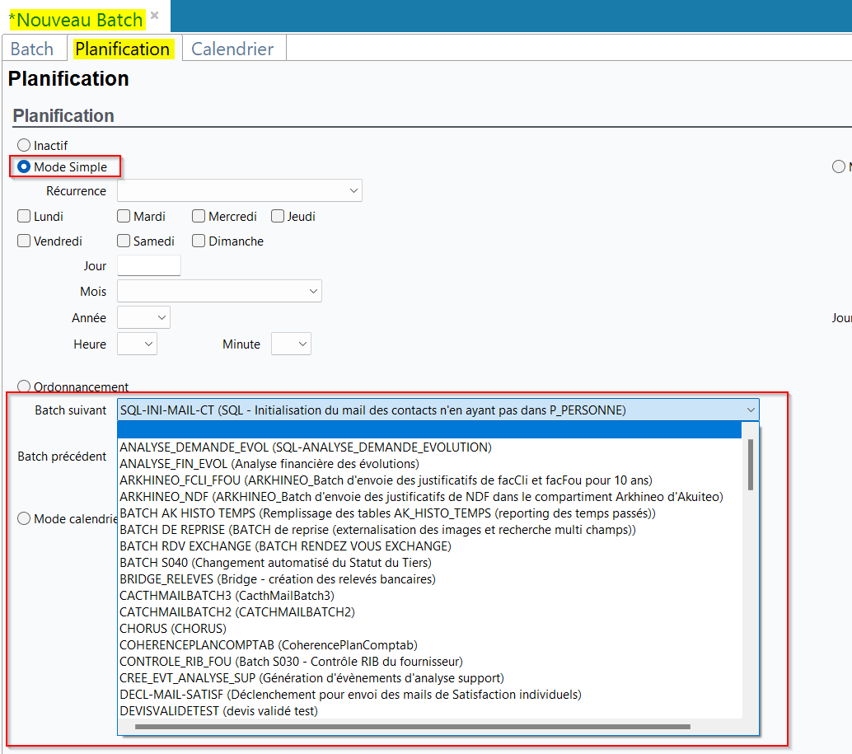
Task: Switch to the Batch tab
Action: [x=32, y=49]
